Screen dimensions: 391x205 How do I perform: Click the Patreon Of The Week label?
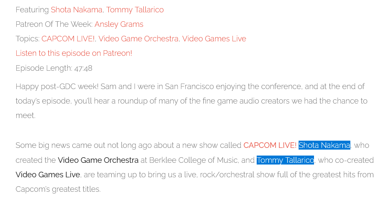click(54, 24)
